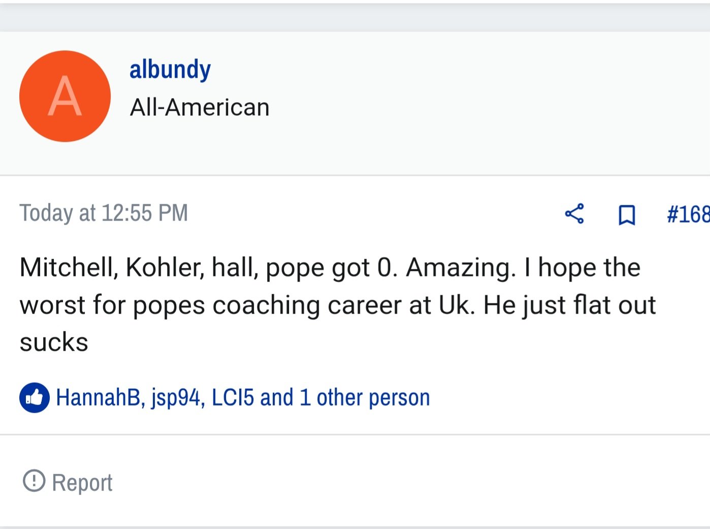Report this post via Report text

click(x=82, y=483)
